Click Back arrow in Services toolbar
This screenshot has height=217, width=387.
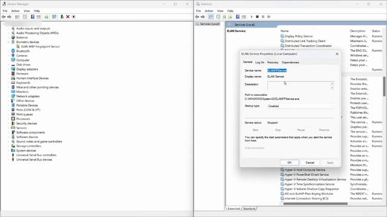(197, 17)
